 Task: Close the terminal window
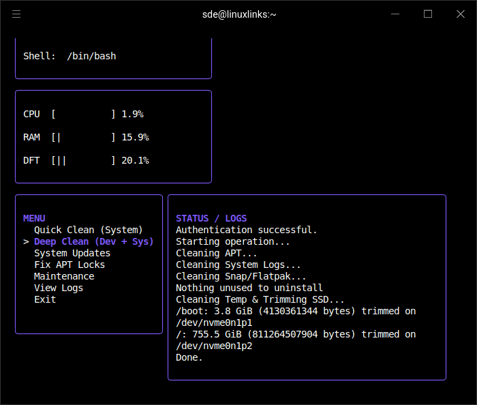coord(461,14)
